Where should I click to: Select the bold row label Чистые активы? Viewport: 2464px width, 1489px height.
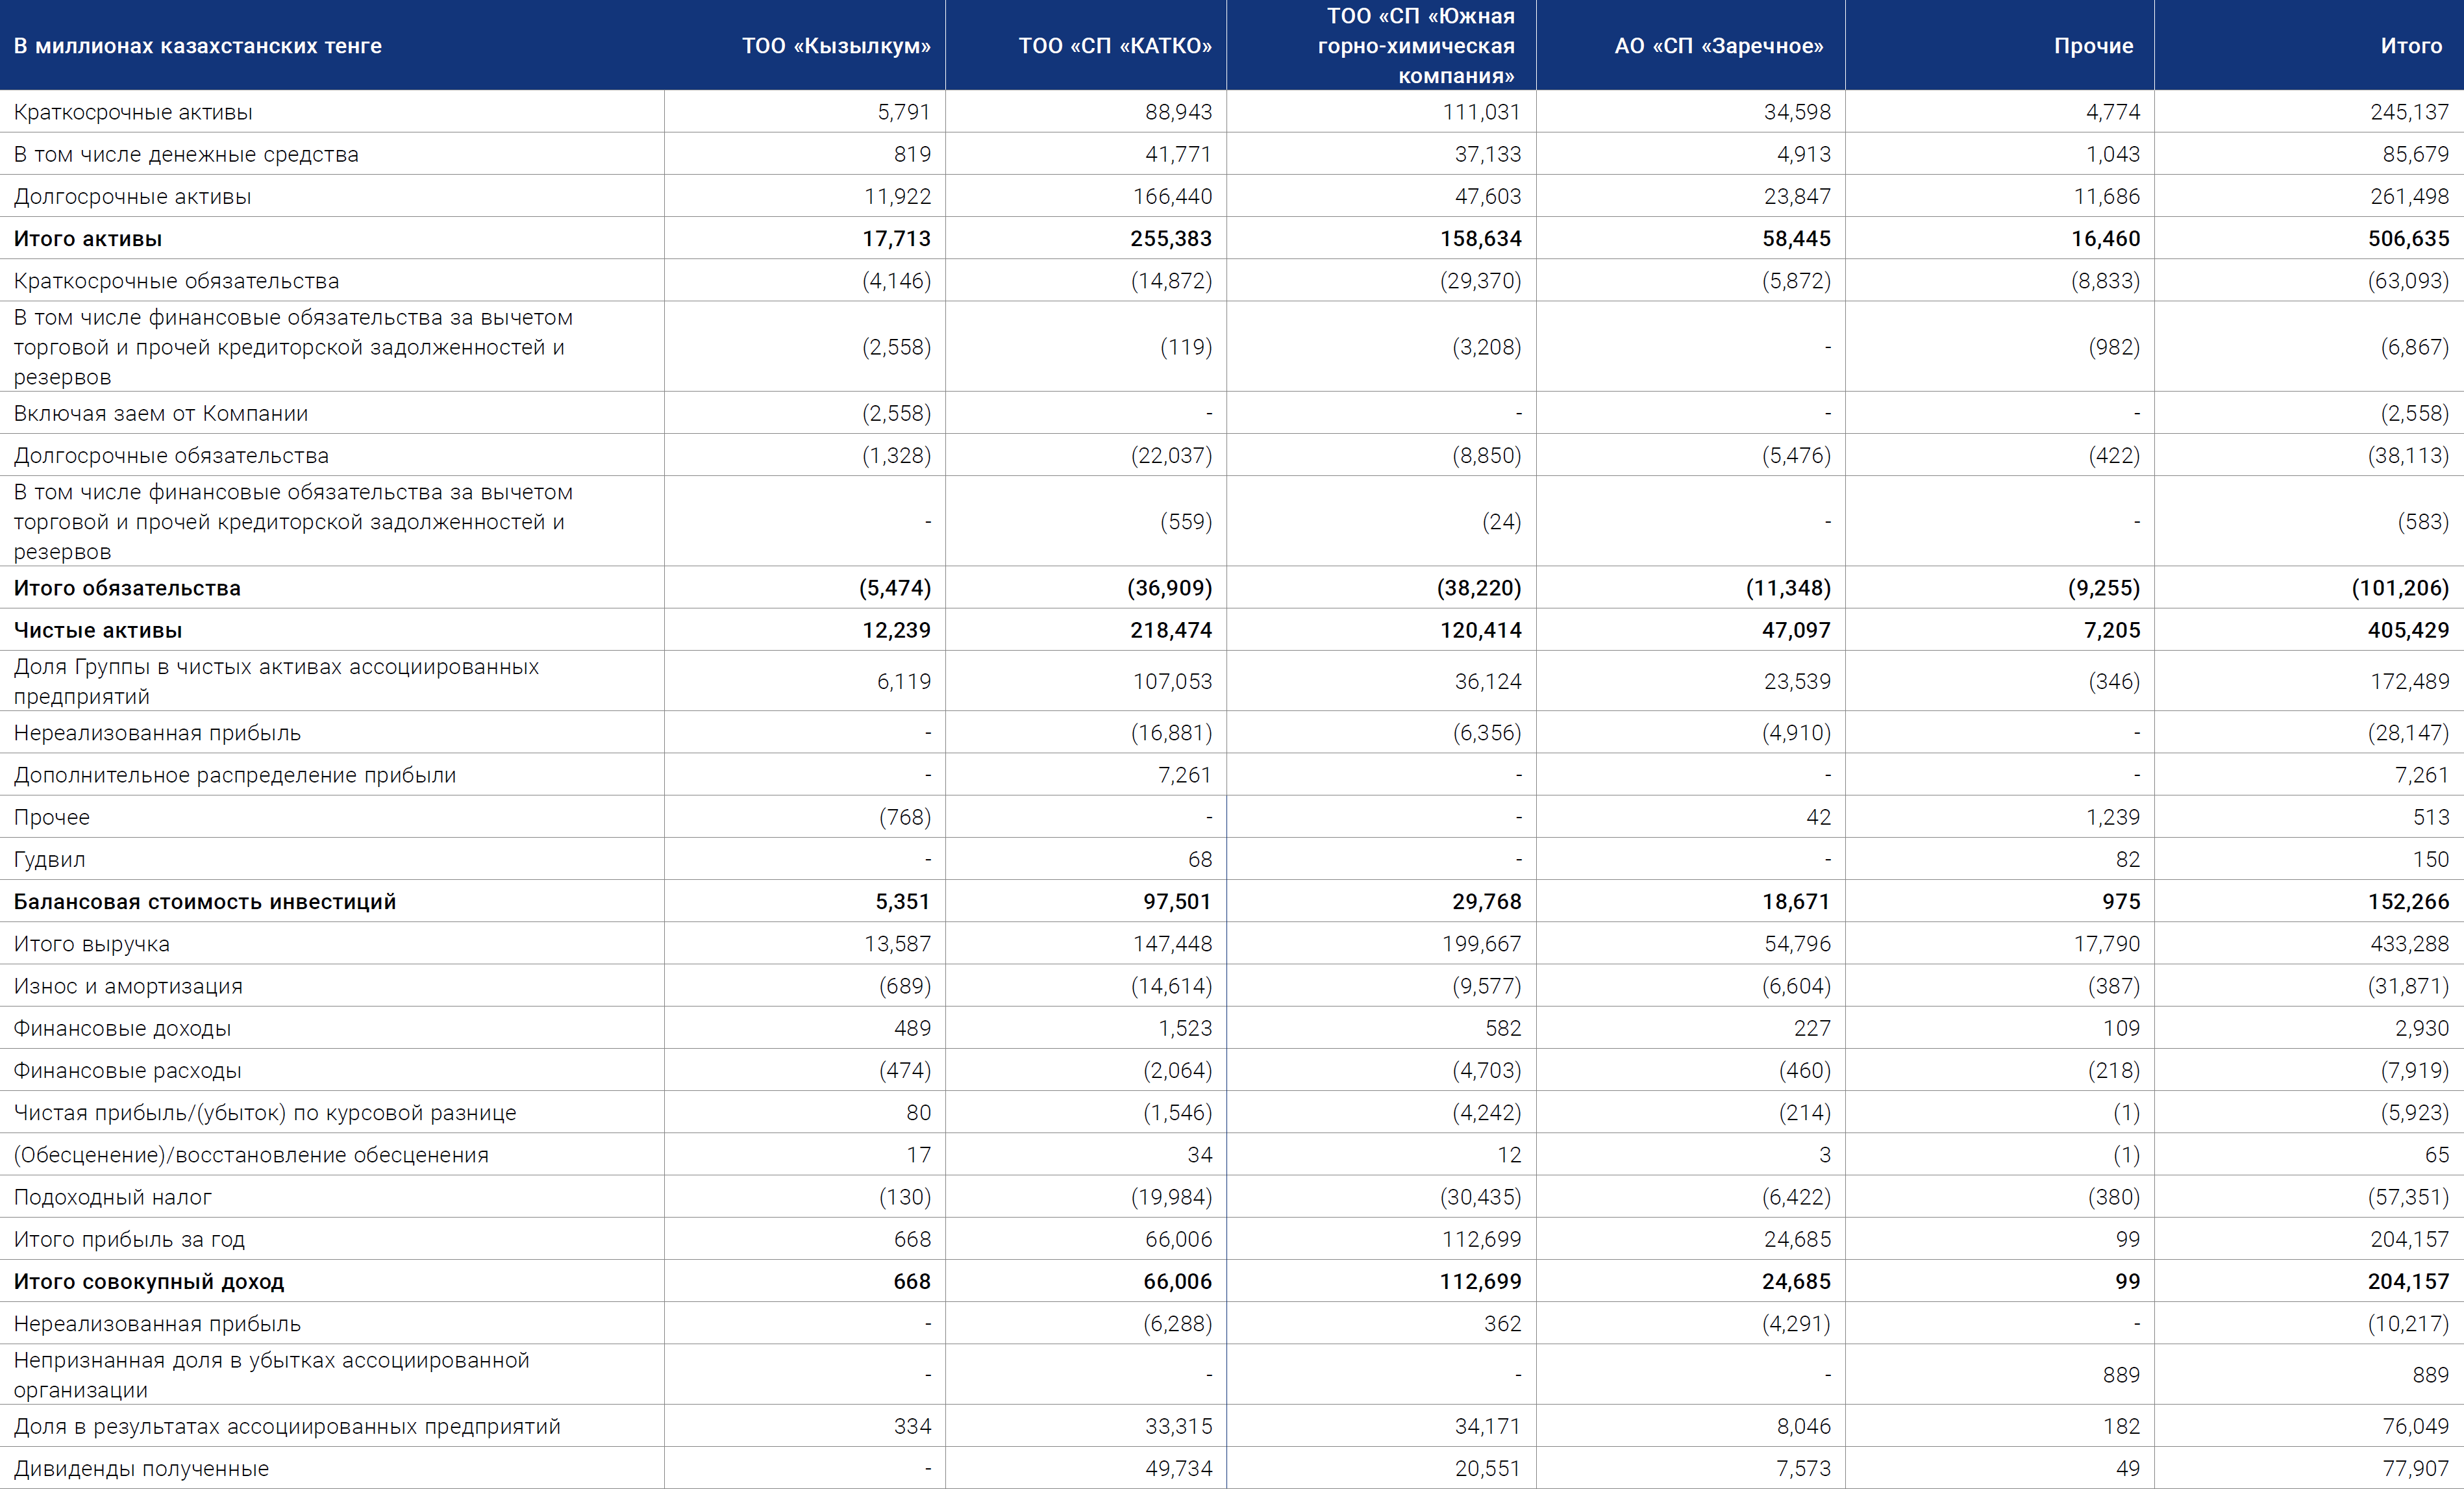(98, 630)
